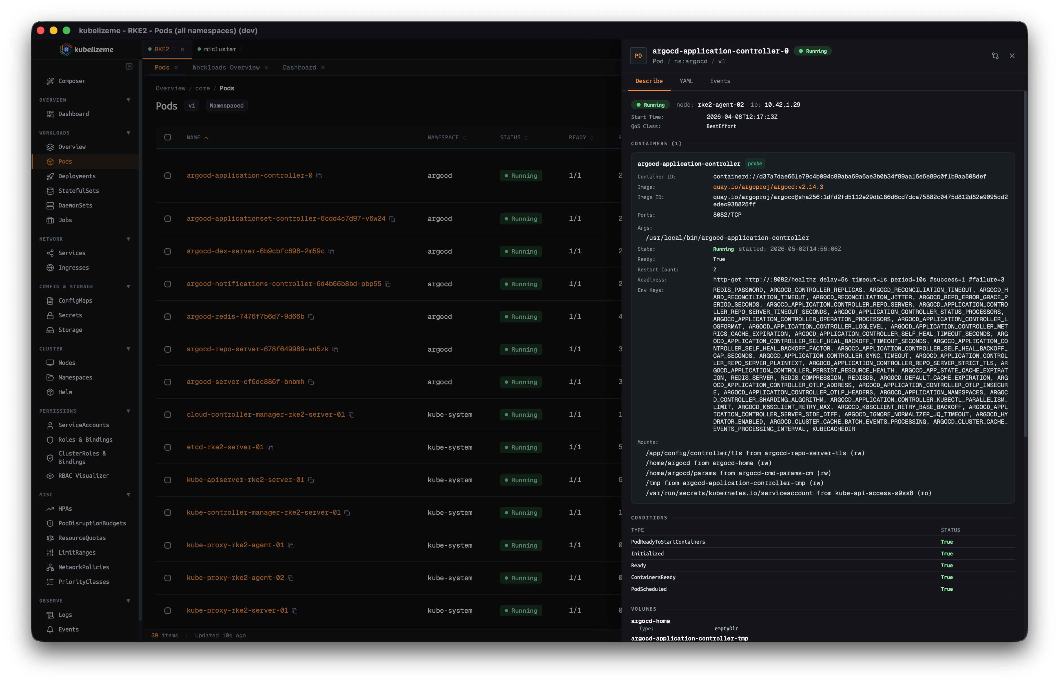Click the ConfigMaps document icon
The height and width of the screenshot is (683, 1059).
(x=50, y=301)
